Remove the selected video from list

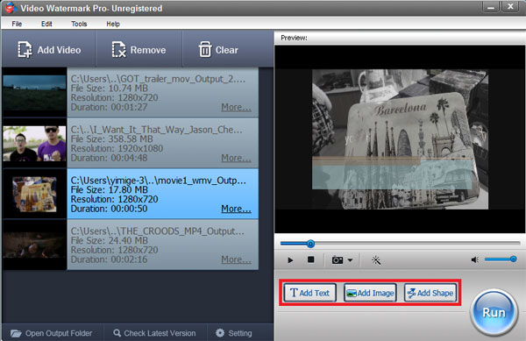click(139, 50)
